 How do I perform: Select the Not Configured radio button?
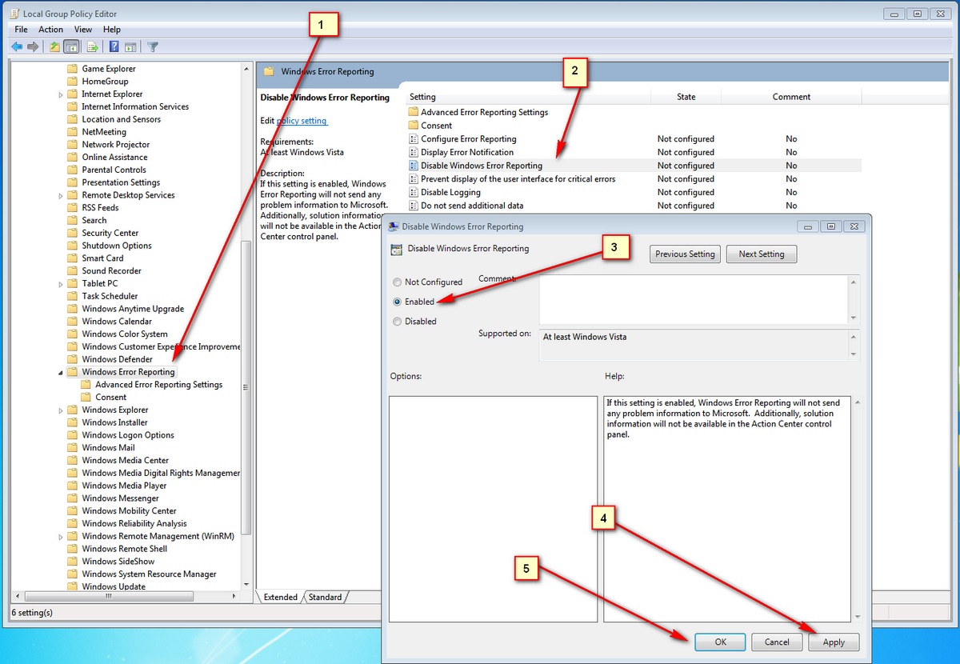point(397,282)
